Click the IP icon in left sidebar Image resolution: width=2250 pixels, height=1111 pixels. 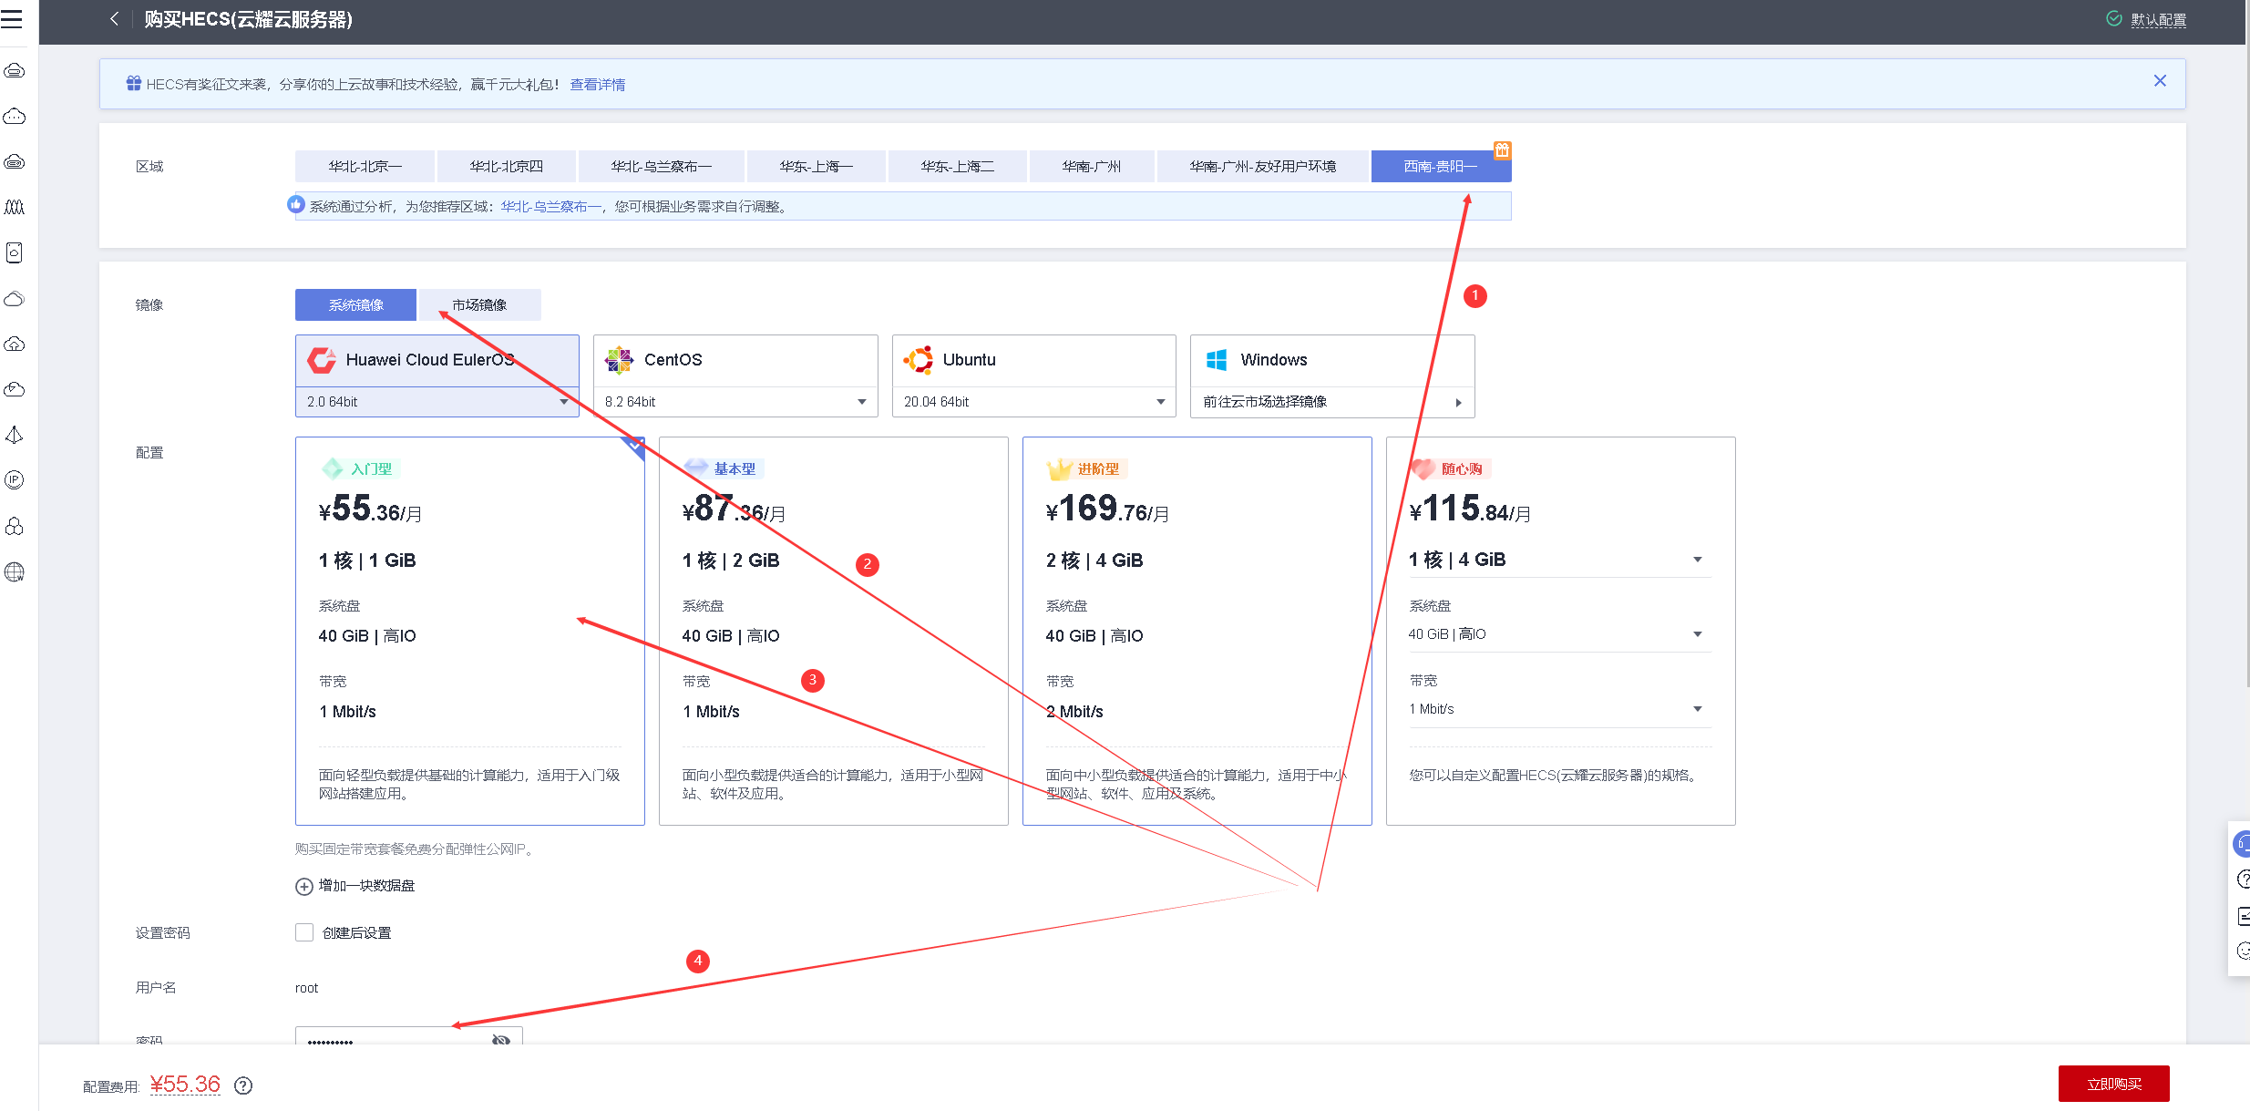[15, 480]
